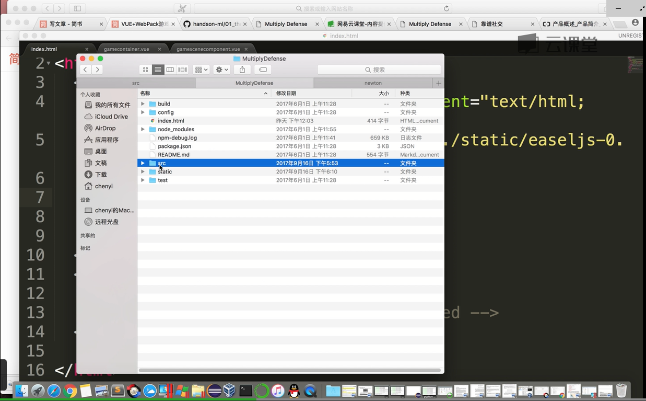Image resolution: width=646 pixels, height=401 pixels.
Task: Switch to the newton Finder tab
Action: tap(373, 83)
